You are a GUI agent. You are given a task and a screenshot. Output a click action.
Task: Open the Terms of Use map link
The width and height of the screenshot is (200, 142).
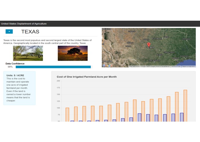[x=176, y=66]
